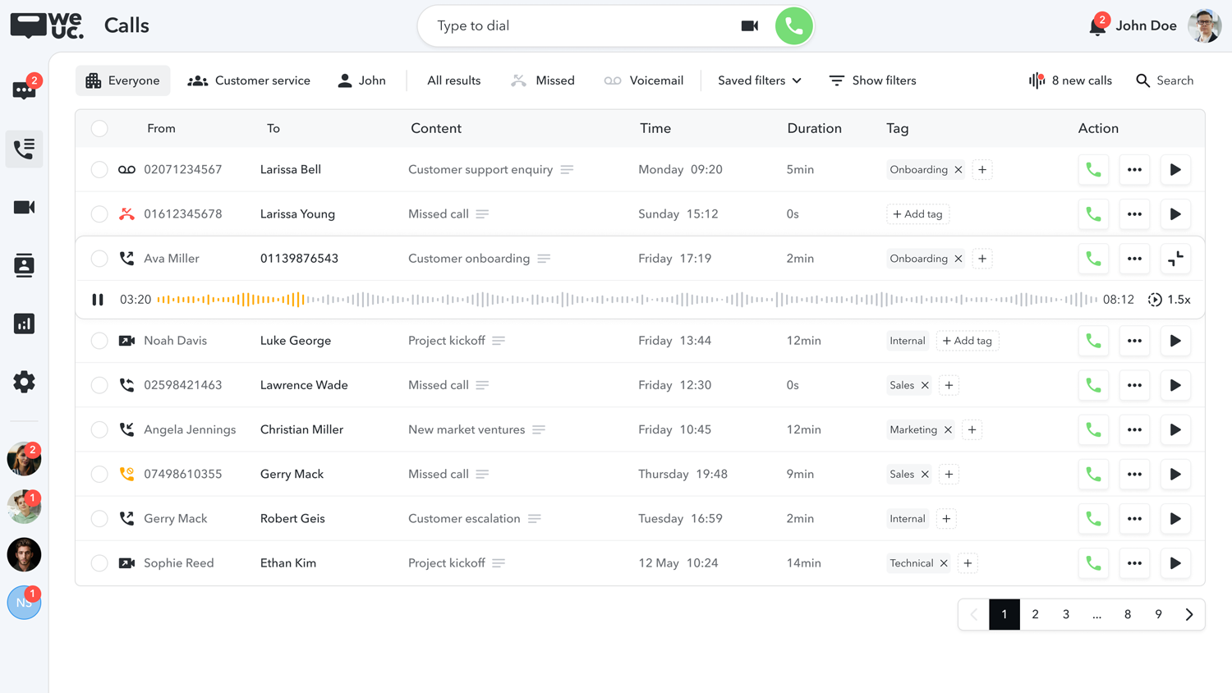The width and height of the screenshot is (1232, 693).
Task: Open the video meetings section in the sidebar
Action: tap(24, 207)
